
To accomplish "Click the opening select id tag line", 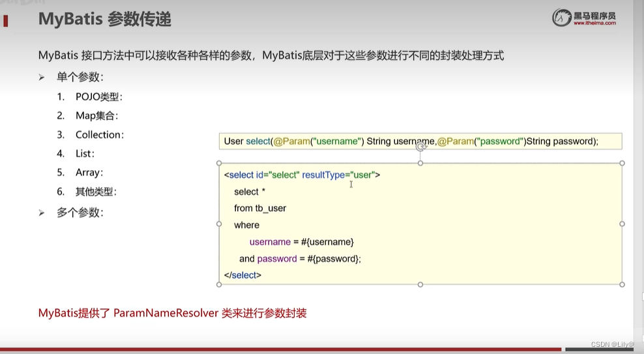I will (302, 175).
